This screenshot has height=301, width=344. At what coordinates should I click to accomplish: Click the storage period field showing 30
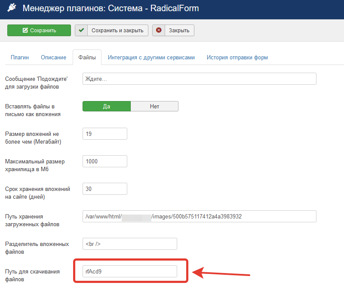pos(104,189)
